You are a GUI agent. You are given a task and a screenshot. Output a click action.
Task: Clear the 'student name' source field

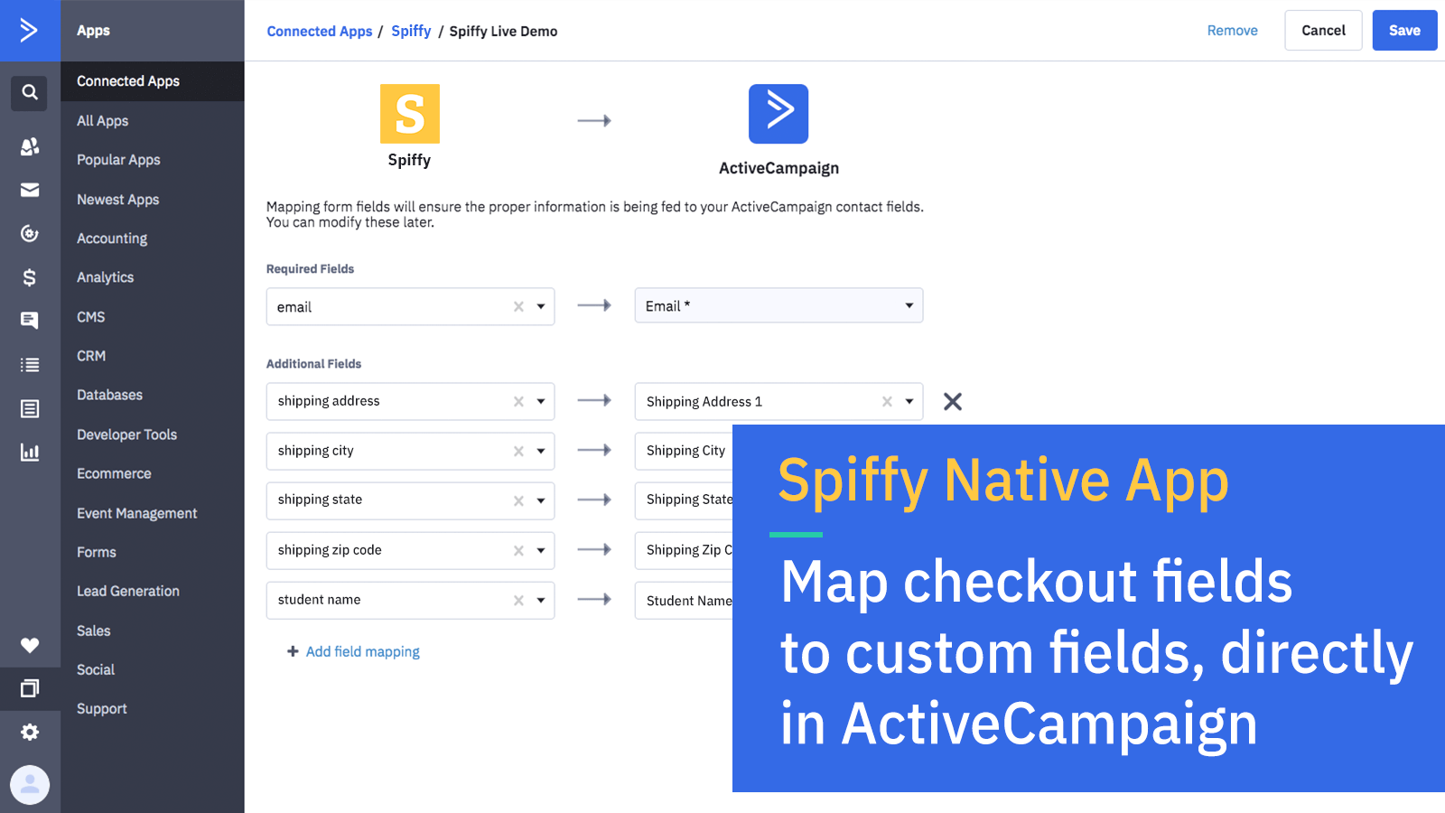518,601
